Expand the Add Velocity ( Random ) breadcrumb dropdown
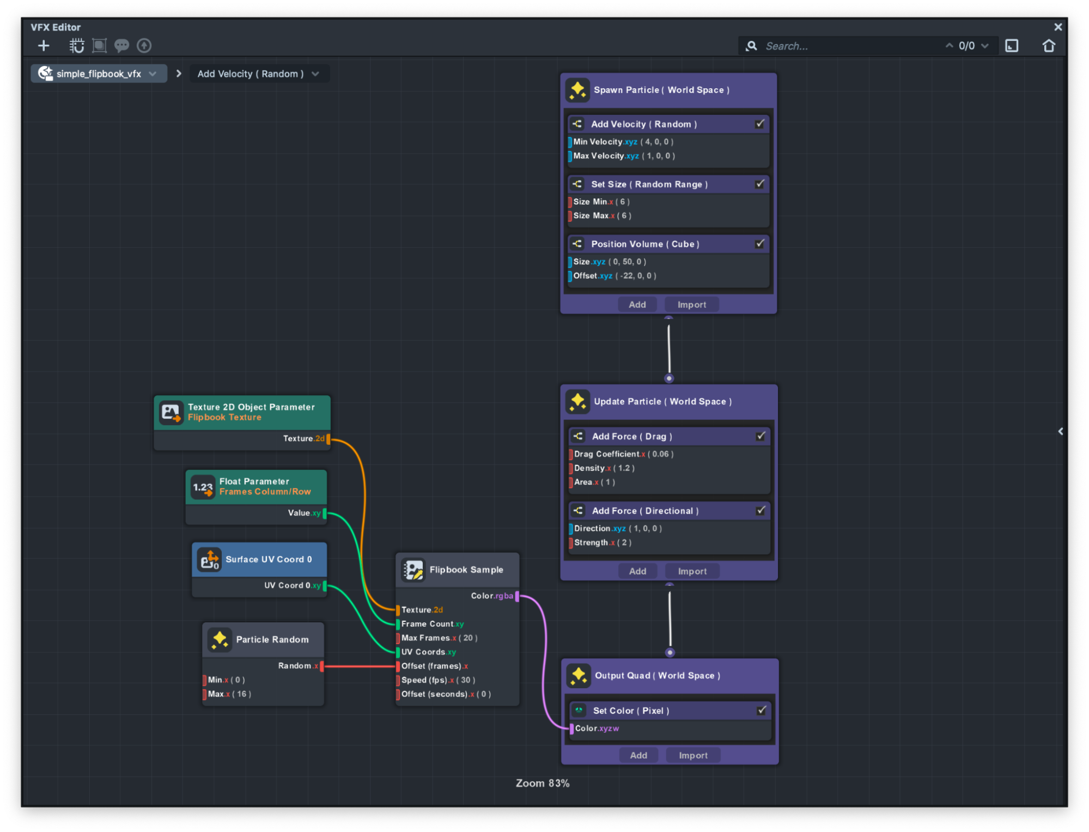This screenshot has width=1089, height=832. [x=315, y=74]
